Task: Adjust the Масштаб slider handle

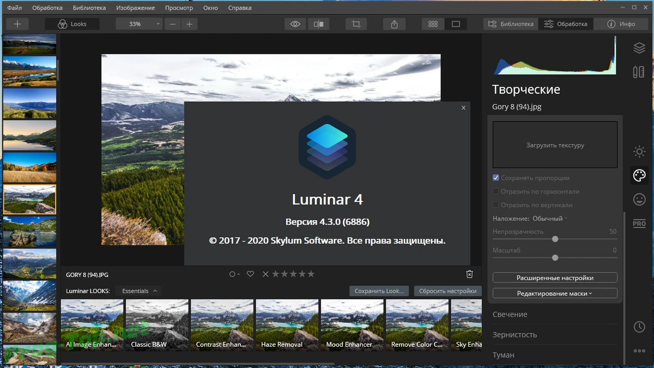Action: (x=555, y=257)
